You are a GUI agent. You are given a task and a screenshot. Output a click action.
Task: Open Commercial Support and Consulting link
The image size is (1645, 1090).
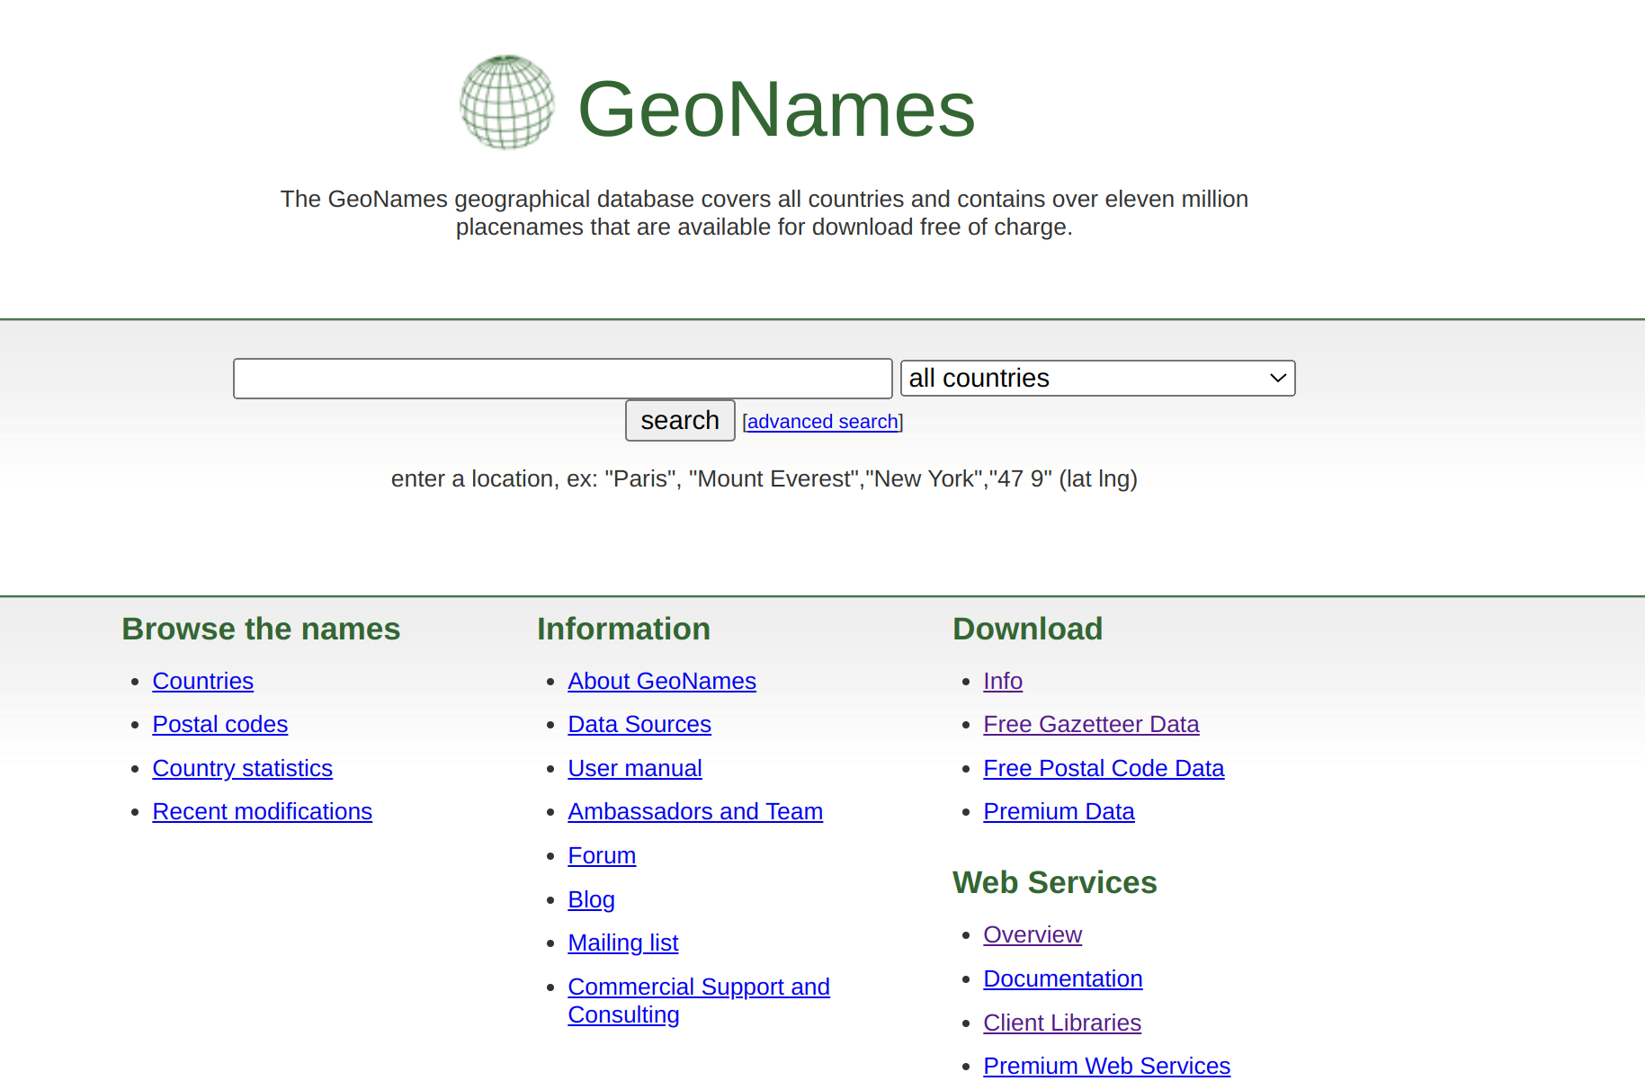coord(699,1000)
